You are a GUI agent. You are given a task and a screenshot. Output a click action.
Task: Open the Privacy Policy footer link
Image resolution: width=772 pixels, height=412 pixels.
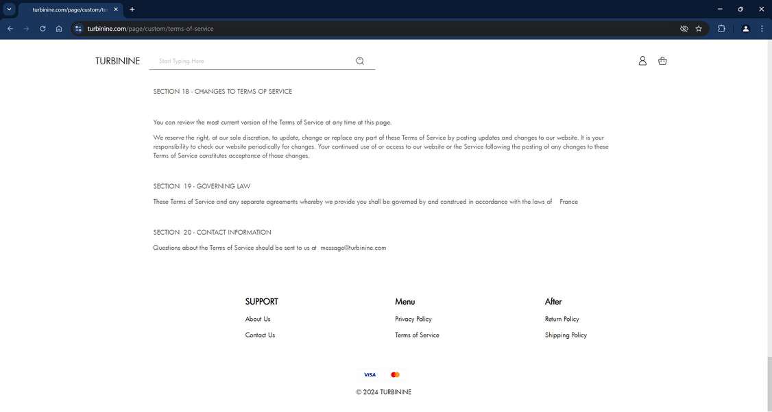click(413, 319)
